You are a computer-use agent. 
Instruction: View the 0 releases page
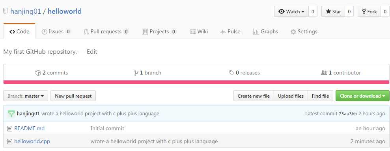244,73
